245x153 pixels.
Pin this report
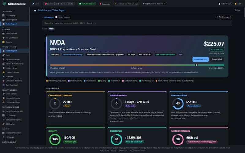coord(224,17)
